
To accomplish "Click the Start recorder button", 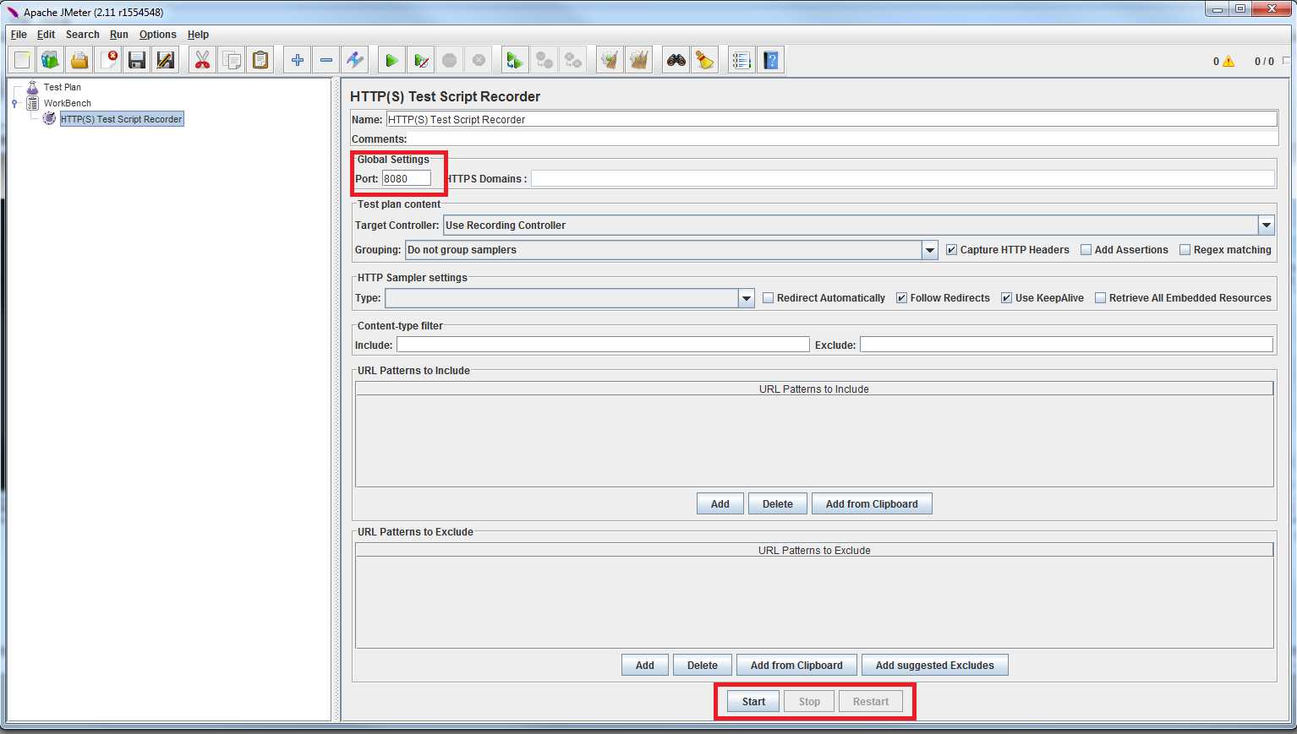I will click(753, 702).
